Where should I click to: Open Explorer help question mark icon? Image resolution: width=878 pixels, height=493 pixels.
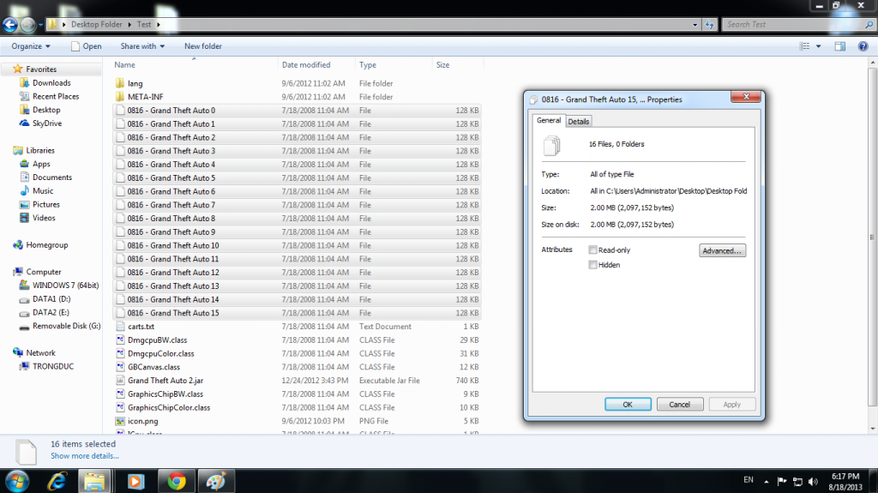pos(863,46)
